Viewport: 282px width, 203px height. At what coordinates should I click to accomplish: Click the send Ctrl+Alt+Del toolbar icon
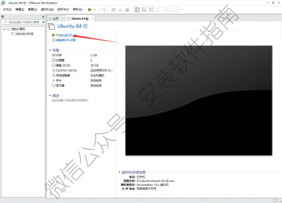coord(104,10)
